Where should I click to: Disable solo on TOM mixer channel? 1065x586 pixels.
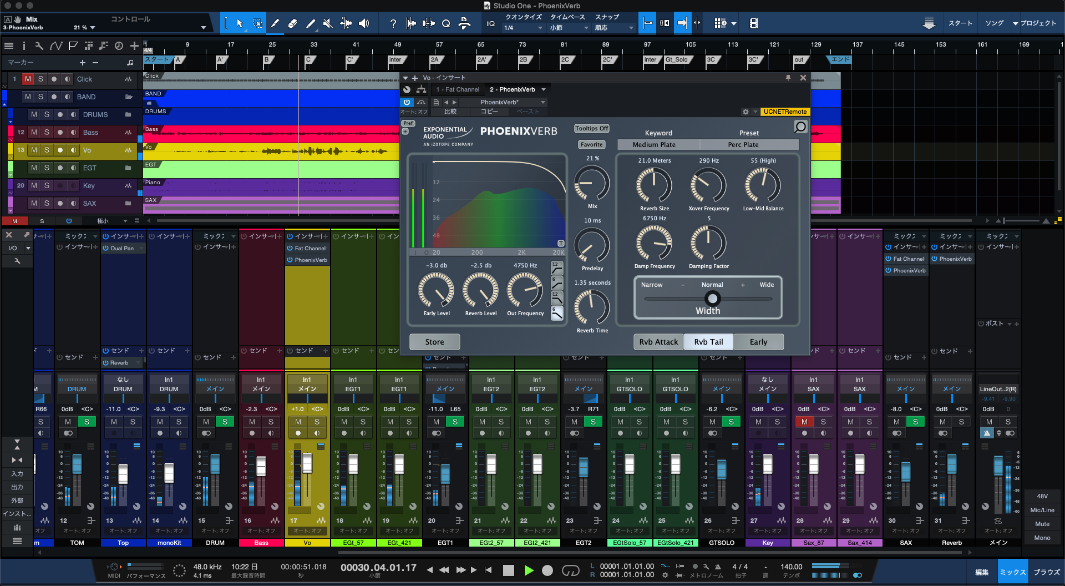pyautogui.click(x=87, y=422)
